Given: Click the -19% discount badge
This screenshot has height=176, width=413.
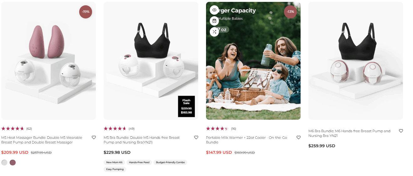Looking at the screenshot, I should pyautogui.click(x=85, y=12).
